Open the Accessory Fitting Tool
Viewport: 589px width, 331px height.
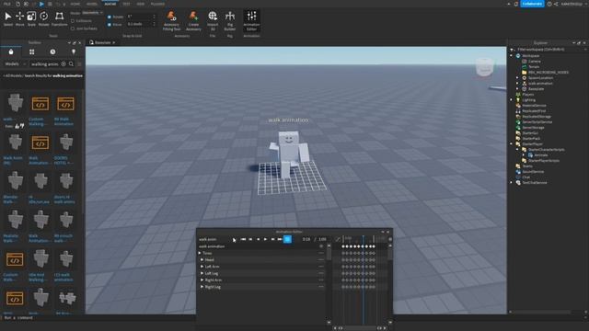[x=172, y=20]
